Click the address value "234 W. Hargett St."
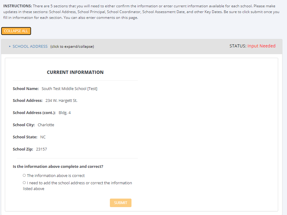 pyautogui.click(x=61, y=101)
